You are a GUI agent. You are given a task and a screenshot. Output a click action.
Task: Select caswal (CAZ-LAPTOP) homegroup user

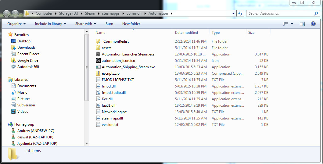tap(32, 137)
